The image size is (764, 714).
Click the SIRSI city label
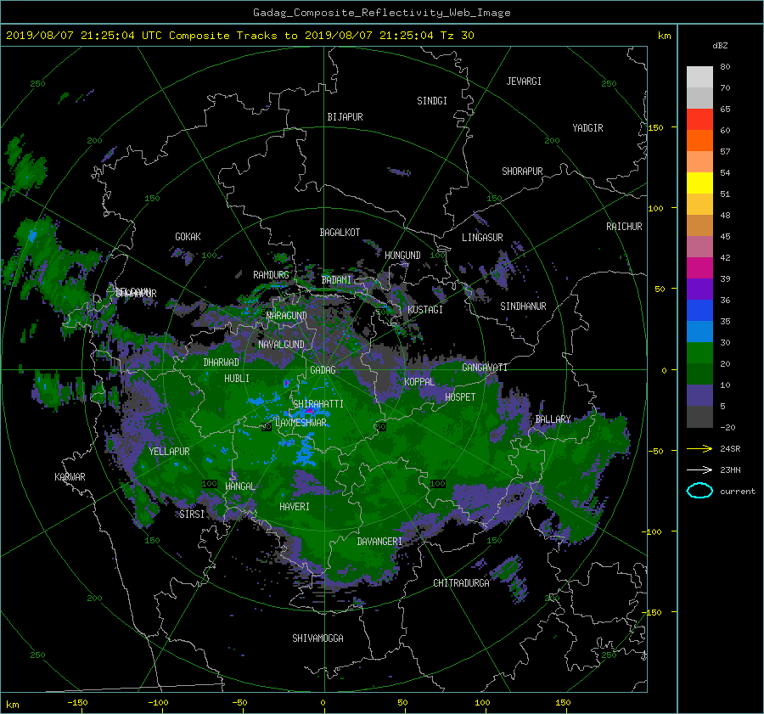pyautogui.click(x=192, y=514)
